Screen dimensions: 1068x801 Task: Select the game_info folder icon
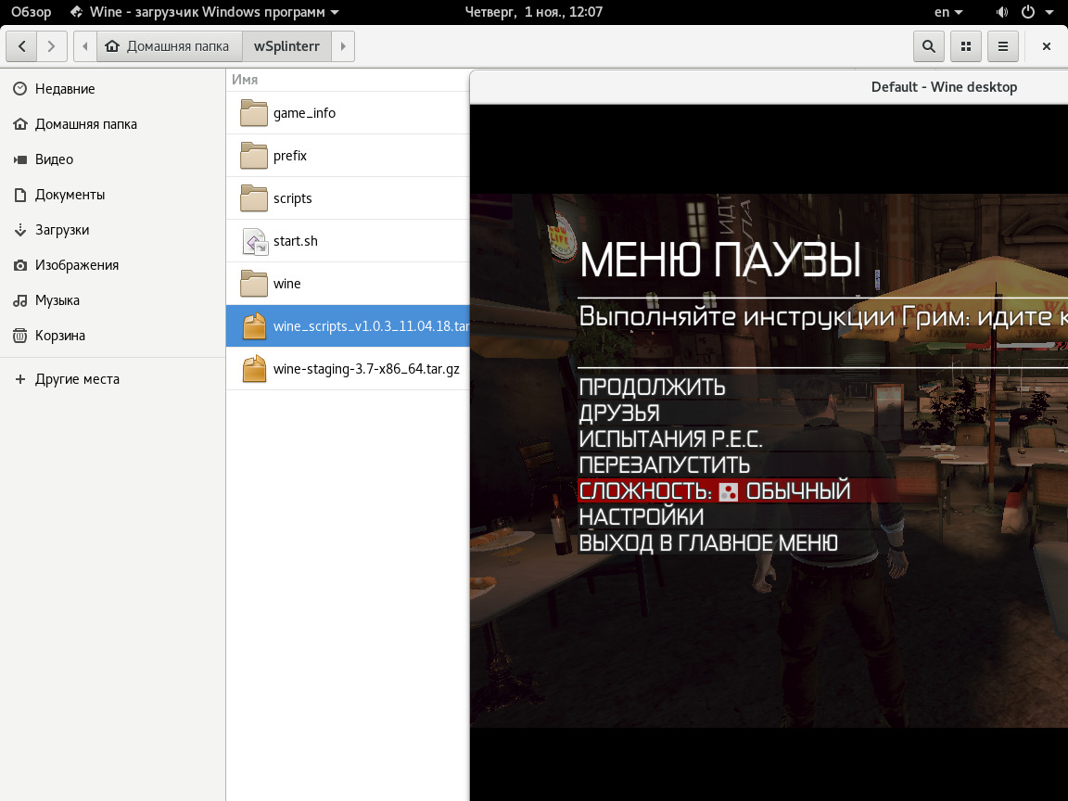254,113
